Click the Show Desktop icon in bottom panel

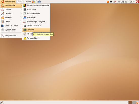[2, 102]
